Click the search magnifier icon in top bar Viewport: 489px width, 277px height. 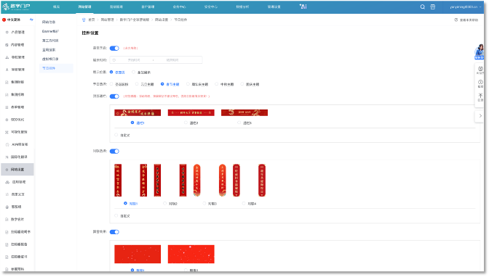point(423,7)
